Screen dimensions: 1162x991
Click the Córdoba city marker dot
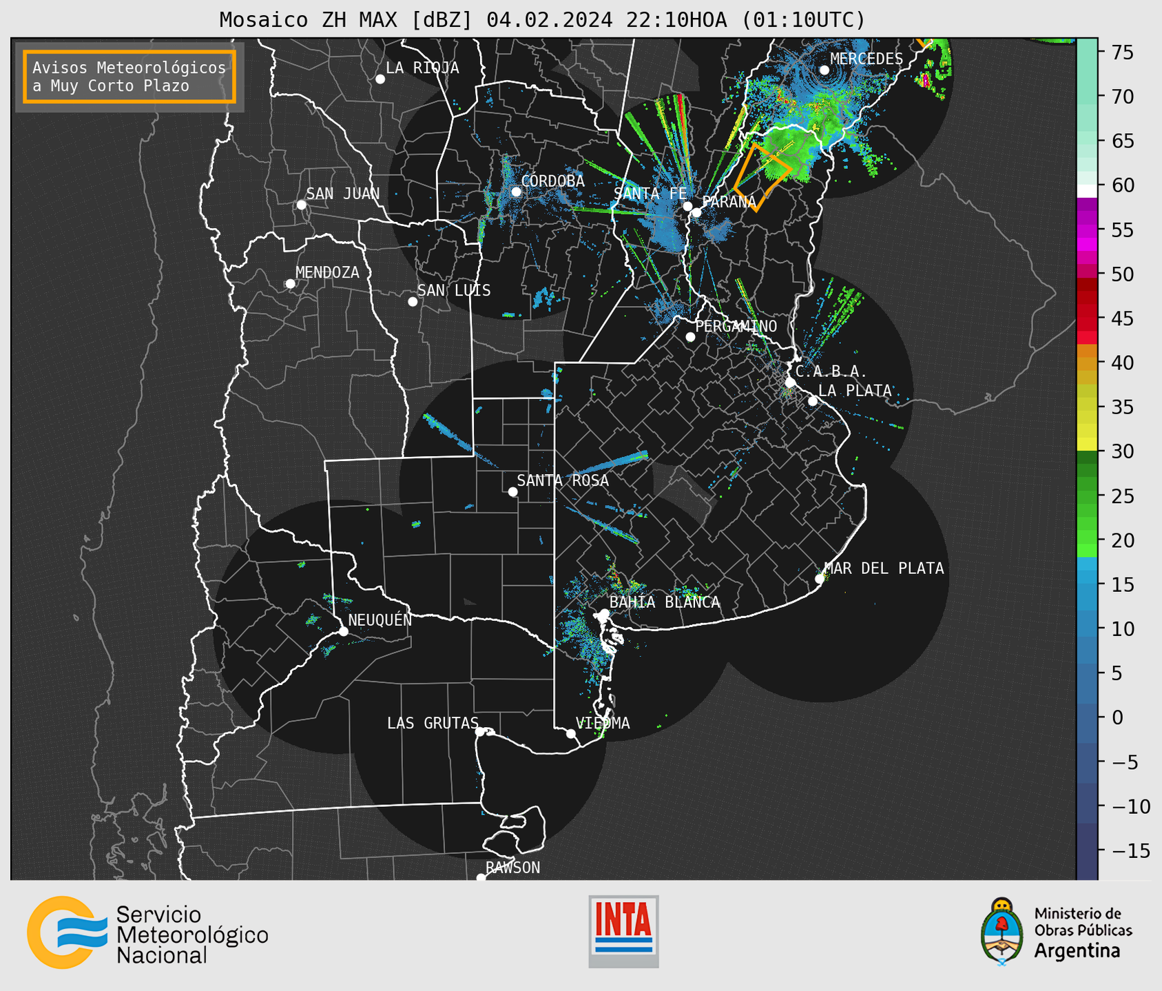[x=516, y=192]
